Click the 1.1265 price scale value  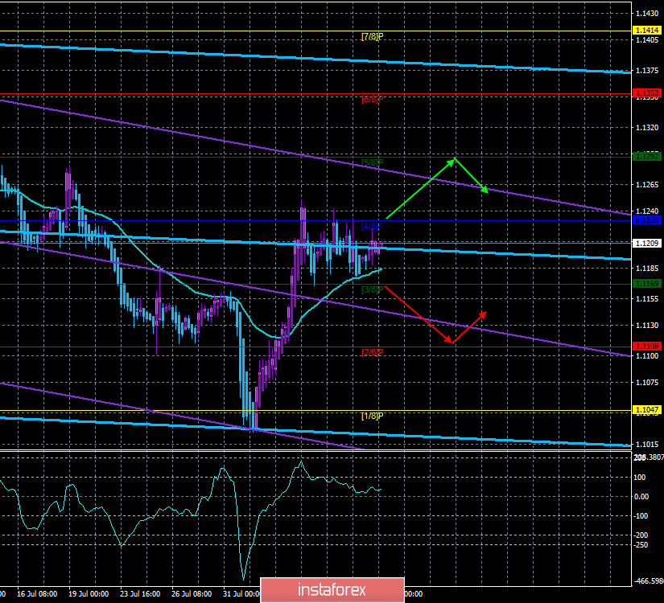[x=647, y=184]
